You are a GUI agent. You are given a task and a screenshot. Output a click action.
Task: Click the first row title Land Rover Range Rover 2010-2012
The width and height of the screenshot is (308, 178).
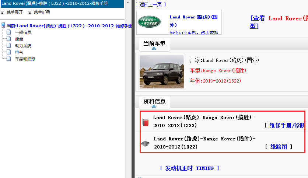pyautogui.click(x=204, y=121)
